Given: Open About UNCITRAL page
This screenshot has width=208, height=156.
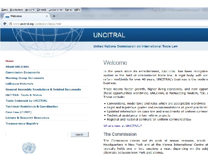Looking at the screenshot, I should (17, 67).
